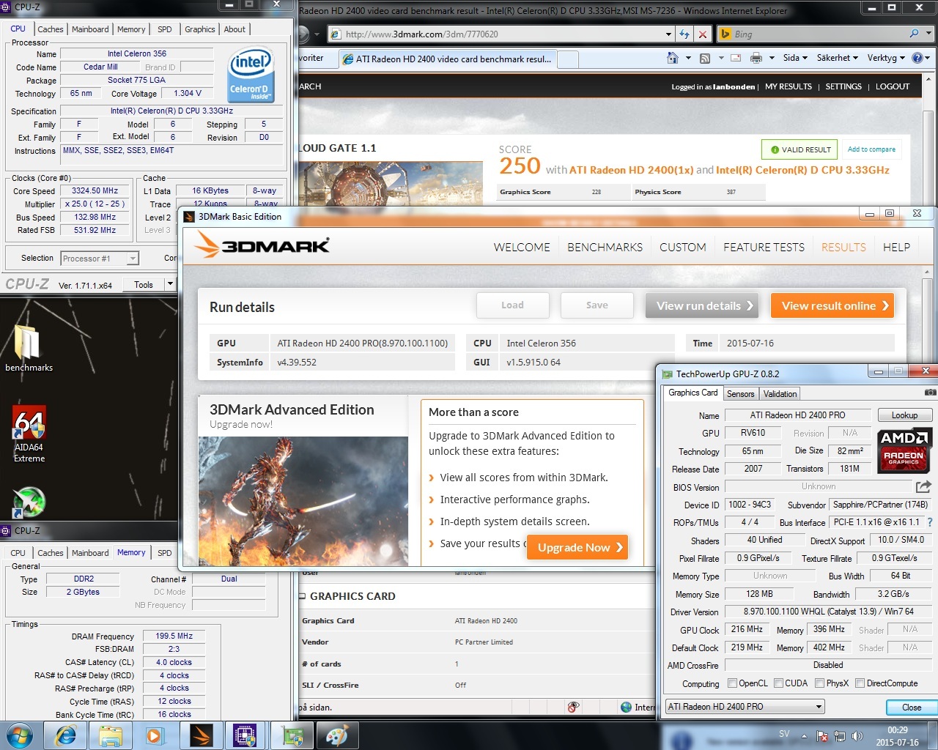
Task: Toggle the OpenCL checkbox in GPU-Z
Action: (732, 683)
